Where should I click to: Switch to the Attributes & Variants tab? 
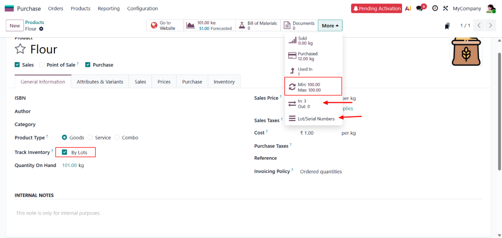100,82
